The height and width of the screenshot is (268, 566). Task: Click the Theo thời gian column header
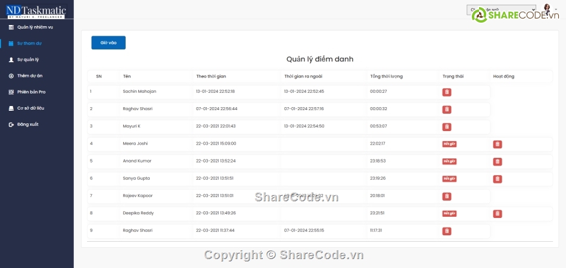point(211,76)
